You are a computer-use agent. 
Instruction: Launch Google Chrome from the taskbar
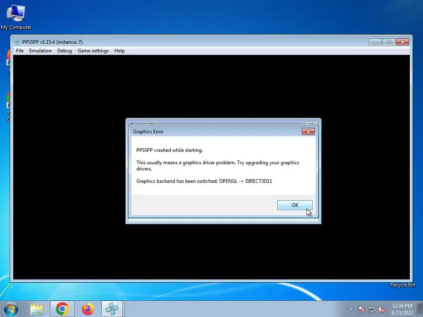click(62, 309)
